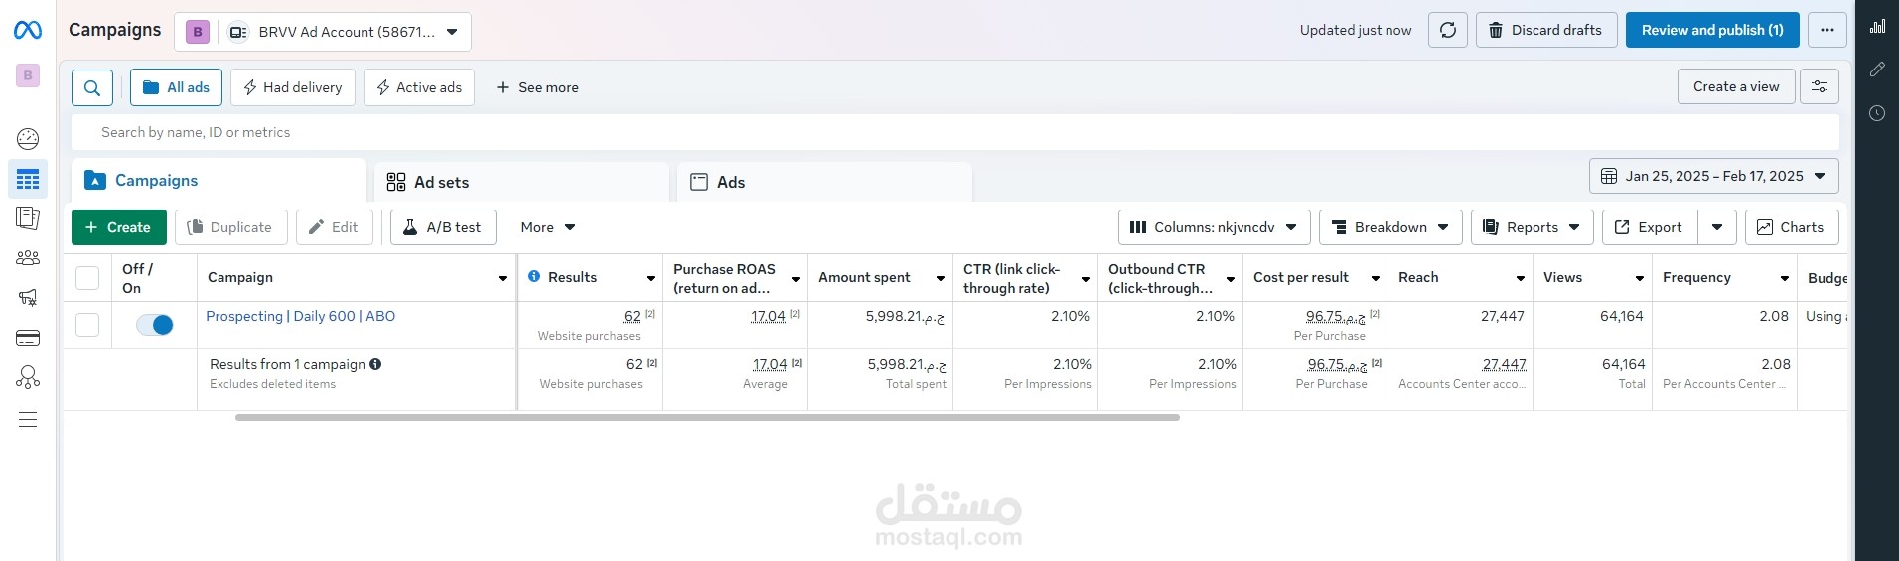This screenshot has width=1899, height=561.
Task: Click See more filters
Action: click(537, 87)
